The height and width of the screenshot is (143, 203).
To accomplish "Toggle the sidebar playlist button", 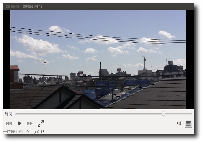I will (x=188, y=123).
